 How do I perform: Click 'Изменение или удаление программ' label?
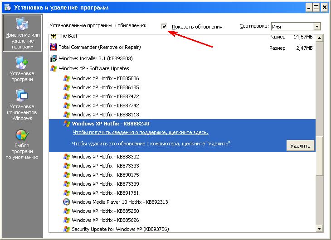pos(22,41)
